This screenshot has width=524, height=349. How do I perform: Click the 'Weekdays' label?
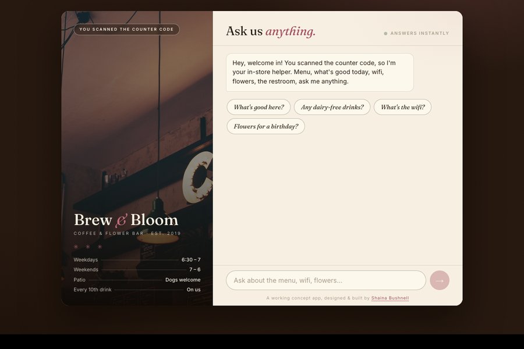[x=86, y=259]
